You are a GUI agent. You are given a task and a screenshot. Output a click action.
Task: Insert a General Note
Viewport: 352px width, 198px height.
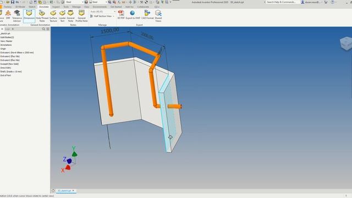[x=70, y=16]
